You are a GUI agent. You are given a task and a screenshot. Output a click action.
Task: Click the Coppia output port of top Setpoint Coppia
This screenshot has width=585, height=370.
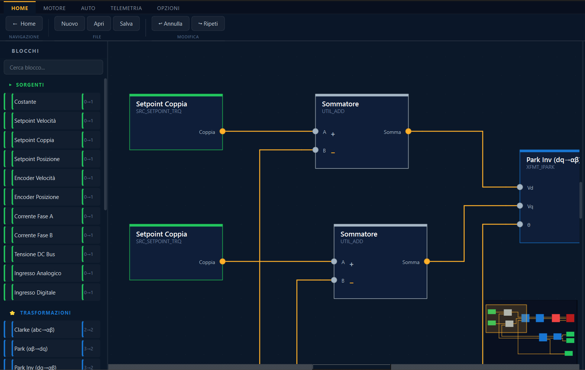tap(223, 131)
